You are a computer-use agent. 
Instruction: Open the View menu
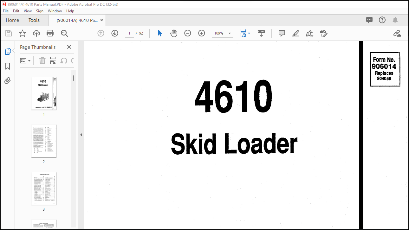28,11
